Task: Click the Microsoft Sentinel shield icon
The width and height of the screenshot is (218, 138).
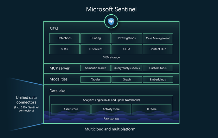Action: pos(111,21)
